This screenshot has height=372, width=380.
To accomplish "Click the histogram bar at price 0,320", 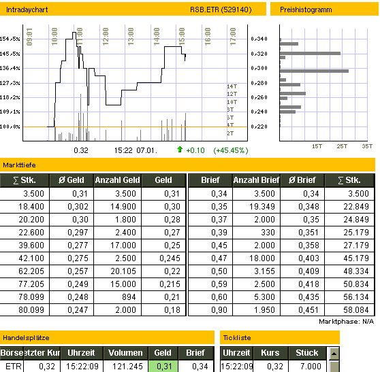I will [x=310, y=54].
